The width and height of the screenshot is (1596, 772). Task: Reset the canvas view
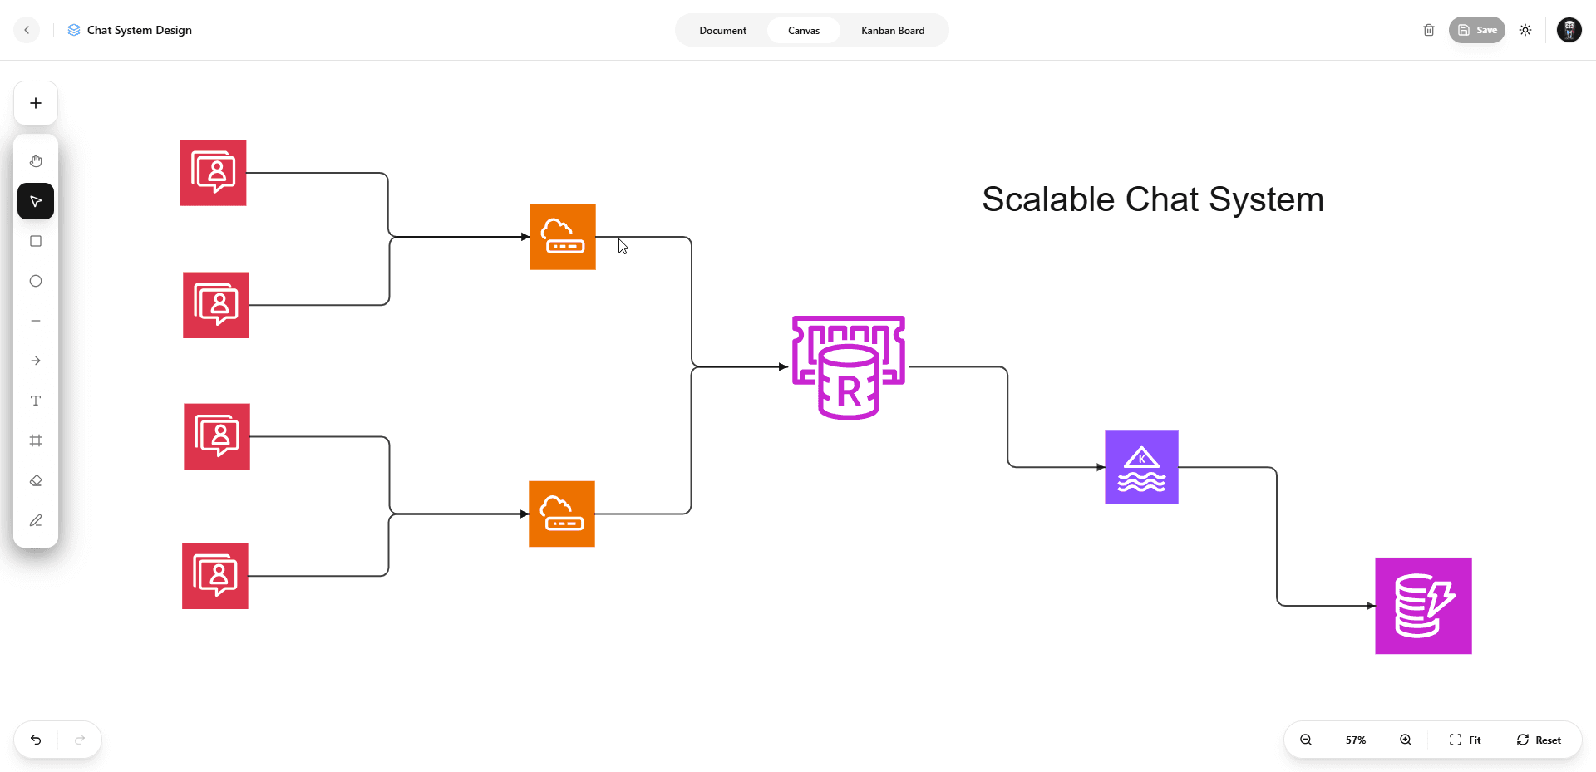coord(1539,740)
